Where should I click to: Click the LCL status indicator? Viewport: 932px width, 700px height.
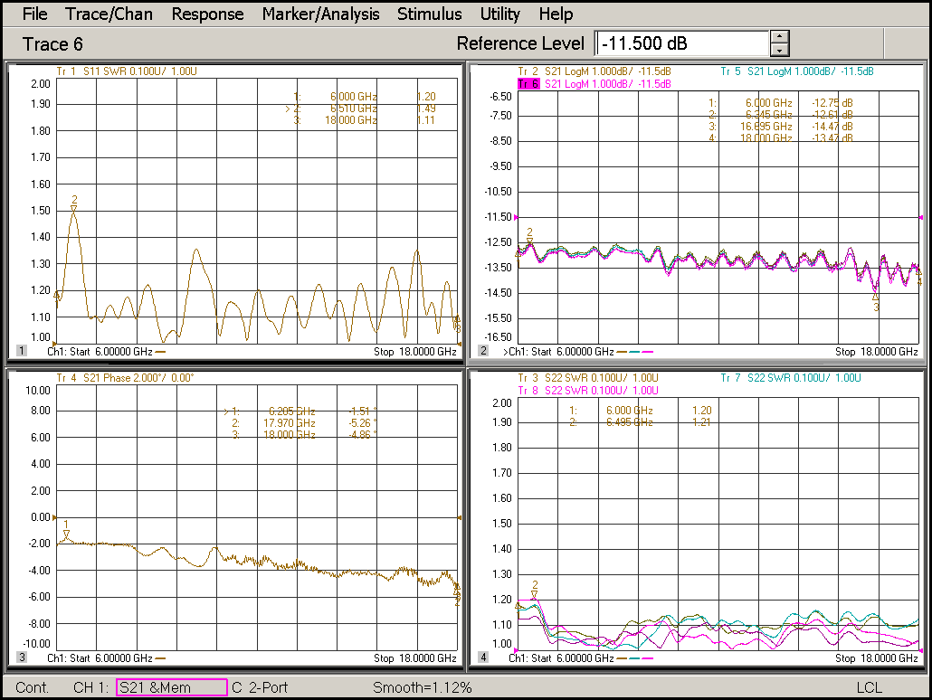pos(869,687)
